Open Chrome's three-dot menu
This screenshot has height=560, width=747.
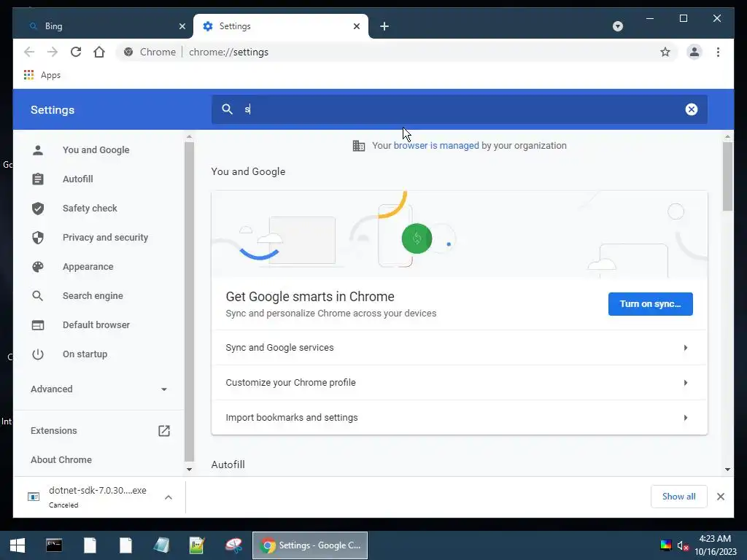[718, 52]
